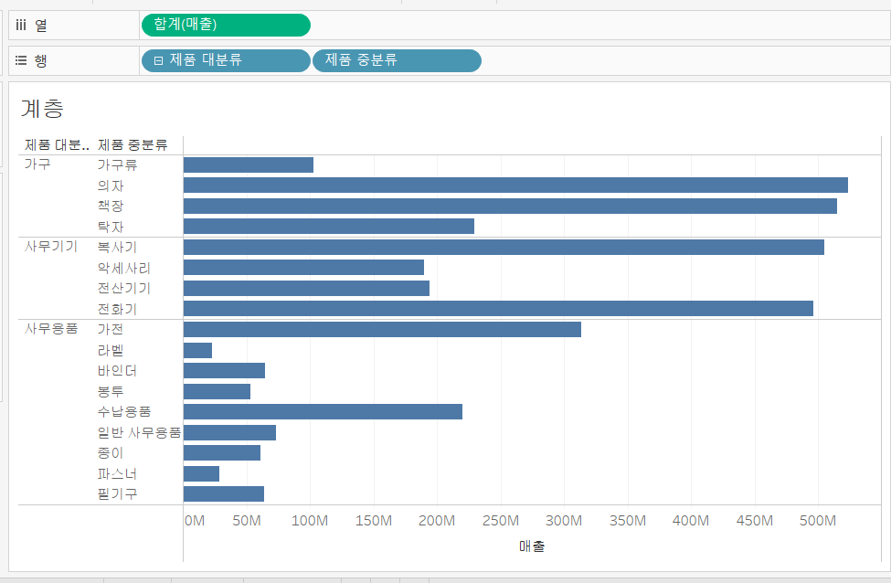
Task: Select the 사무기기 category label
Action: click(x=50, y=247)
